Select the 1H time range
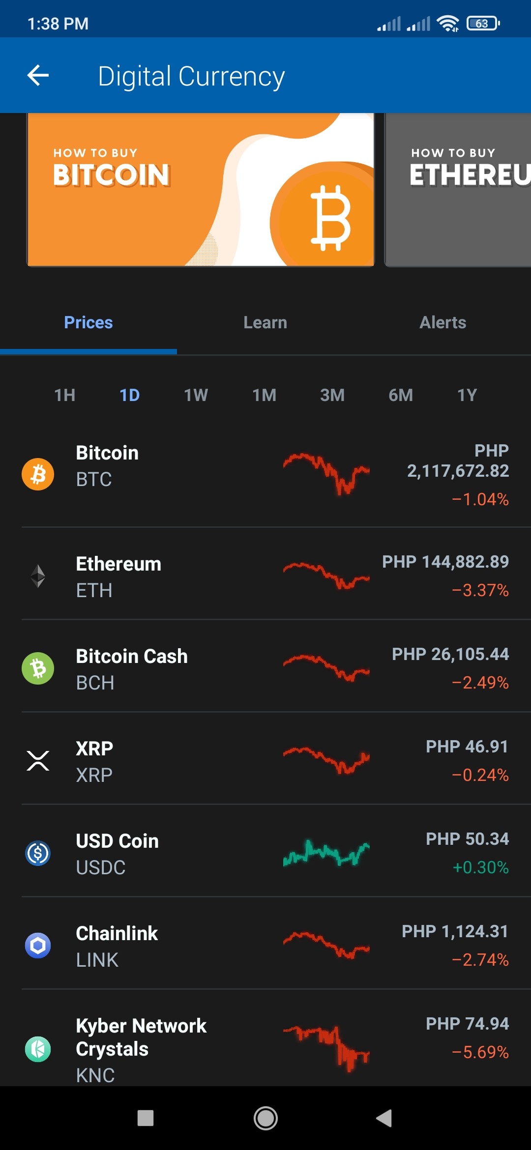 (x=65, y=395)
